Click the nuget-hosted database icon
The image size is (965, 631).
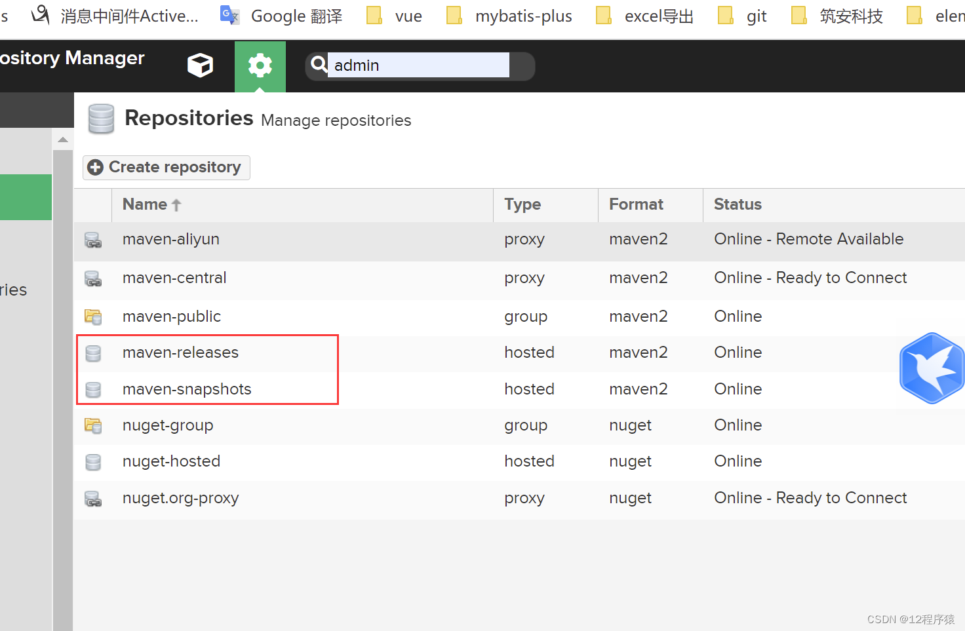coord(93,463)
